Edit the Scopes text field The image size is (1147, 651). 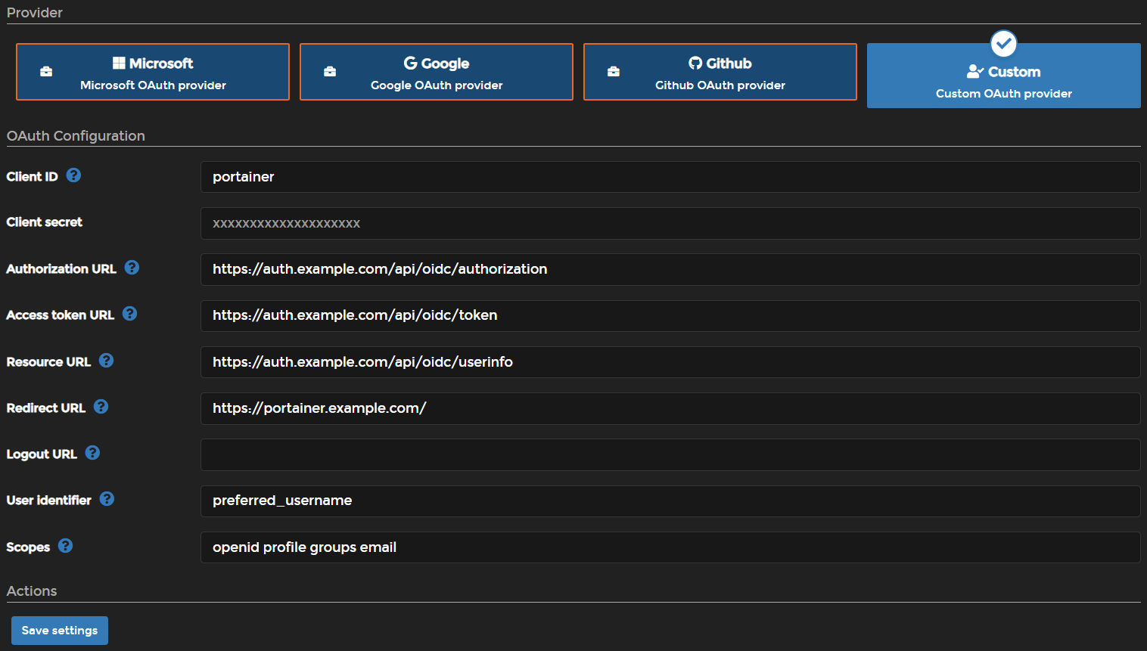[x=670, y=547]
